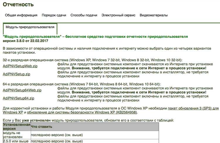The height and width of the screenshot is (143, 220).
Task: Open the KB2564958 security update link
Action: (82, 112)
